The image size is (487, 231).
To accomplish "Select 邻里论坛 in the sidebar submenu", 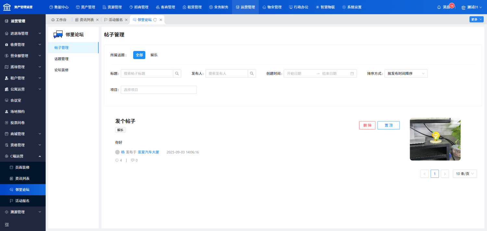I will coord(23,190).
